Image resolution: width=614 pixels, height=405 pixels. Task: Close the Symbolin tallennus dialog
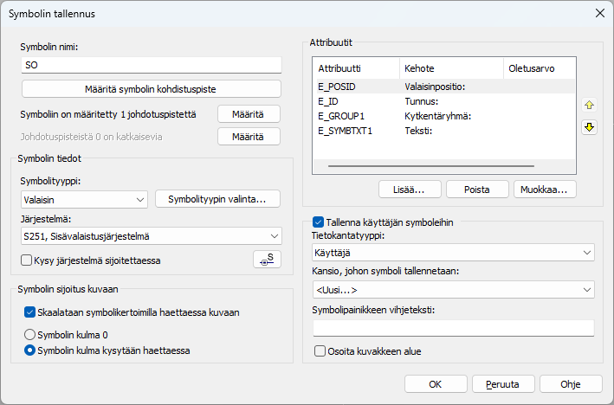(x=598, y=13)
